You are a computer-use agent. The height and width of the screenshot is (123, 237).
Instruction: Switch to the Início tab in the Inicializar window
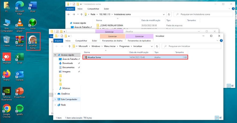[x=68, y=41]
